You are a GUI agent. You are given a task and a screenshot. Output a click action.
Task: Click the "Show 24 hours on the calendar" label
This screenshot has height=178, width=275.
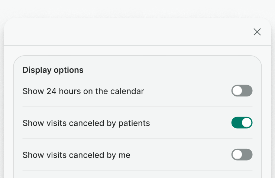[83, 91]
